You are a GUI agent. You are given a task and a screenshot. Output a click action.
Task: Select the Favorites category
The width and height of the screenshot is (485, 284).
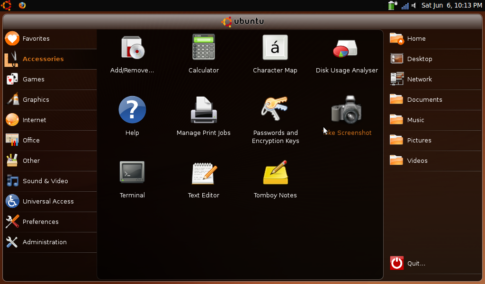coord(50,39)
